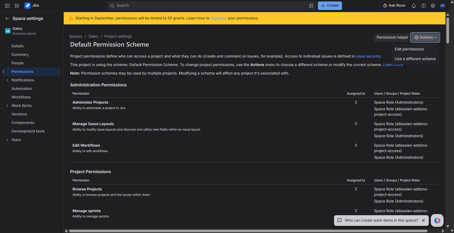Screen dimensions: 454x233
Task: Focus the Search input field
Action: click(x=212, y=5)
